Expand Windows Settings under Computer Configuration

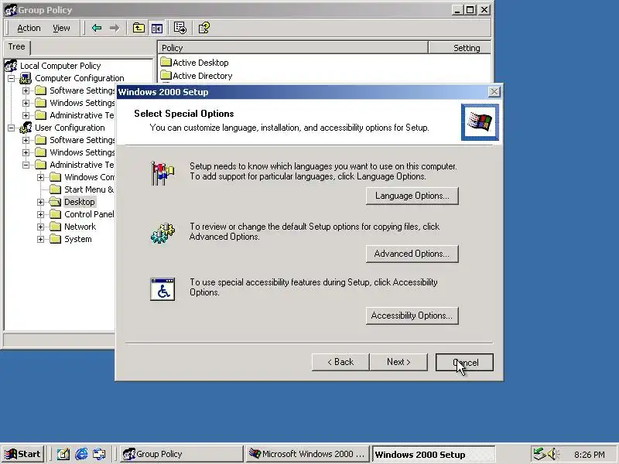pos(26,103)
